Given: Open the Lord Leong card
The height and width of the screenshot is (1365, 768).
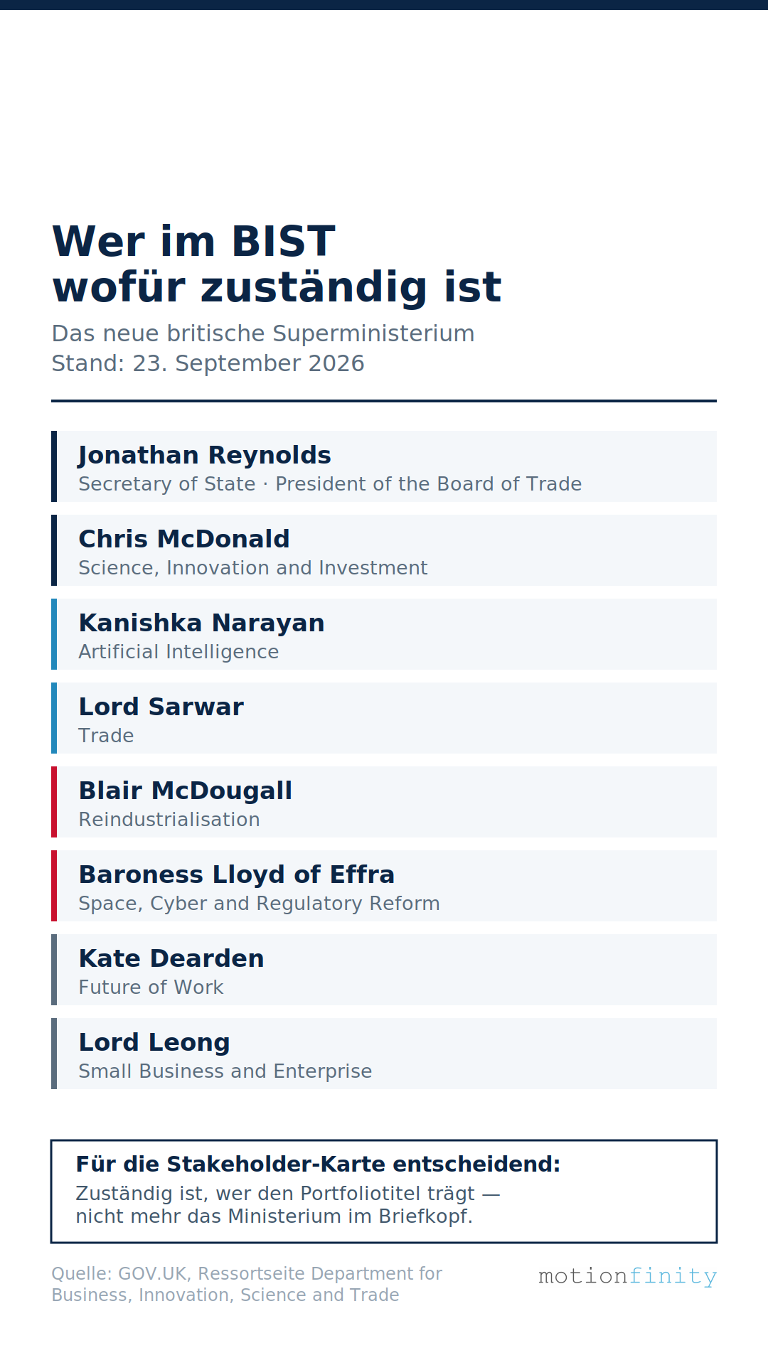Looking at the screenshot, I should [384, 1054].
